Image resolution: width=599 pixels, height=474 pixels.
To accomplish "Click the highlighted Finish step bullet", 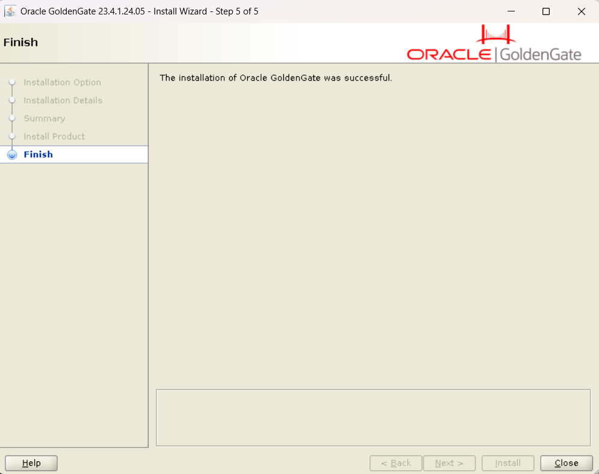I will click(x=12, y=155).
